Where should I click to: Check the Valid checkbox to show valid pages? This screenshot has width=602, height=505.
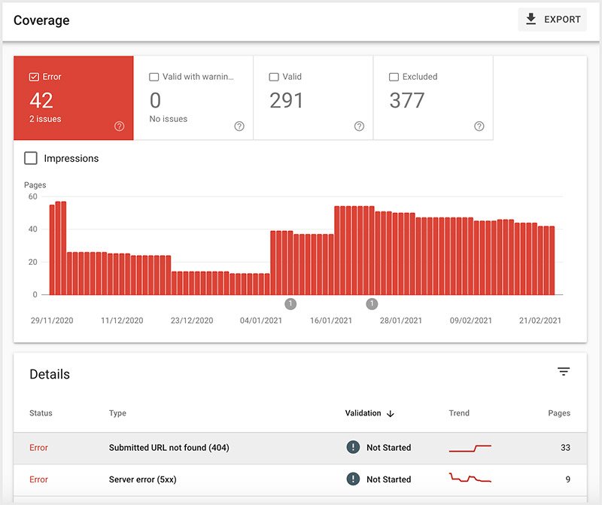point(272,76)
